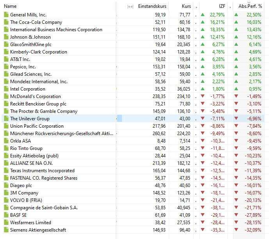Click the Johnson & Johnson row icon
The width and height of the screenshot is (269, 239).
pyautogui.click(x=6, y=37)
